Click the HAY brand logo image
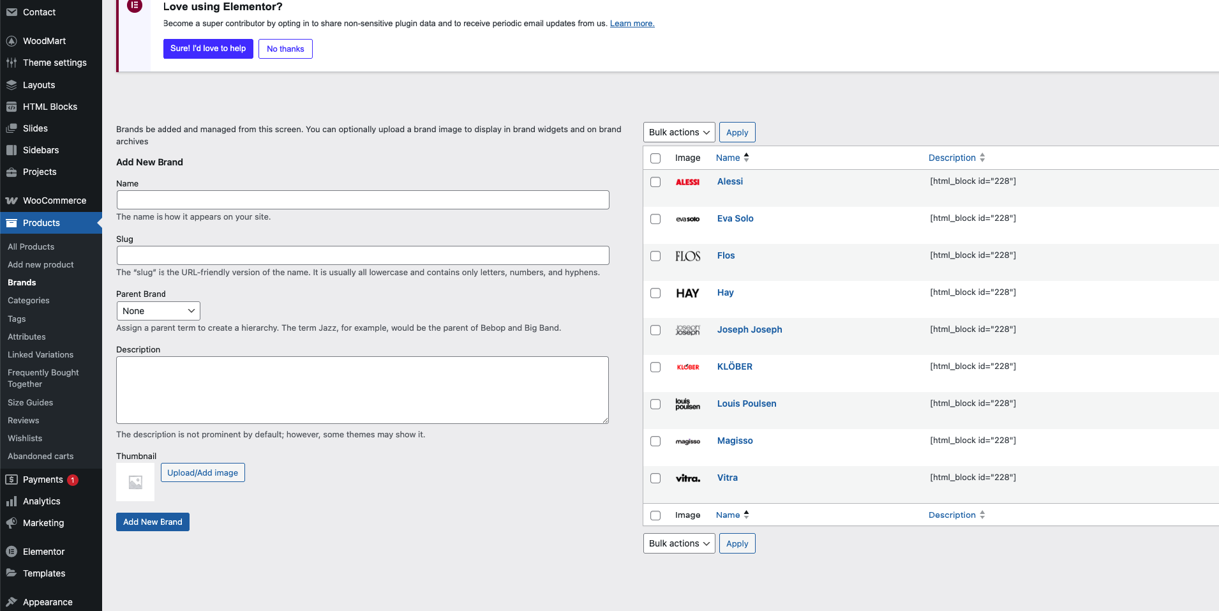This screenshot has width=1219, height=611. (688, 293)
